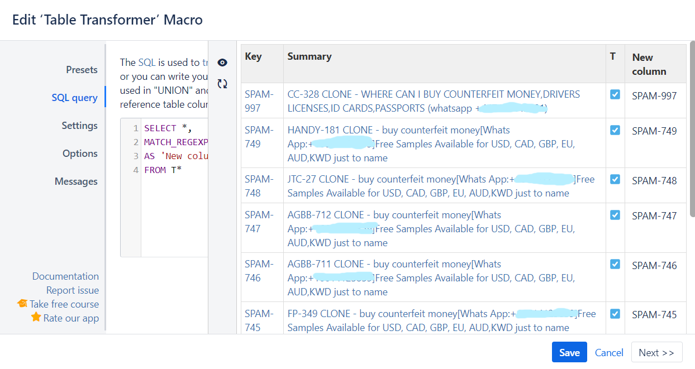Open the Settings section
This screenshot has height=369, width=695.
pos(79,126)
